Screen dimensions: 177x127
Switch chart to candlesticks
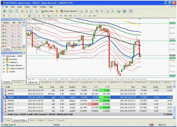point(87,11)
